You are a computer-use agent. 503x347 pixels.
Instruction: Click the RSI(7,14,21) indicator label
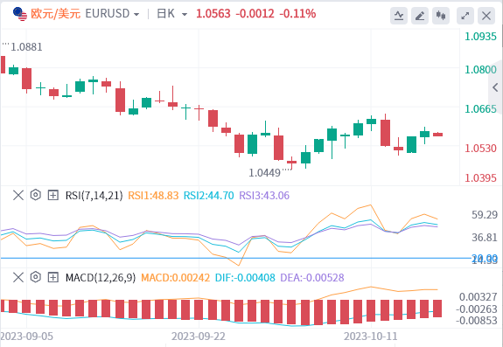pyautogui.click(x=94, y=195)
